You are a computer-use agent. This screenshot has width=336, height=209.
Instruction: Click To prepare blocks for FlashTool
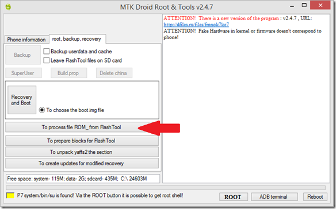pyautogui.click(x=82, y=141)
